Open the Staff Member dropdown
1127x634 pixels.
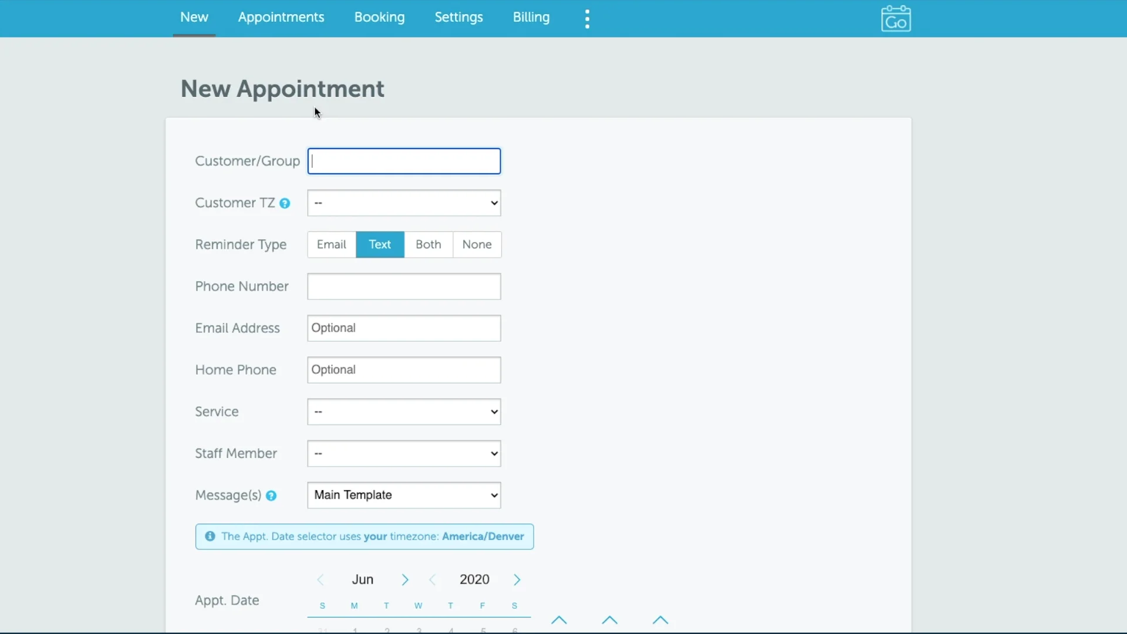pyautogui.click(x=404, y=454)
